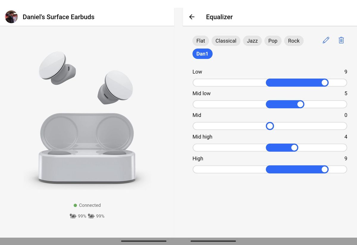Click the Mid value 0
This screenshot has height=245, width=357.
pyautogui.click(x=346, y=115)
